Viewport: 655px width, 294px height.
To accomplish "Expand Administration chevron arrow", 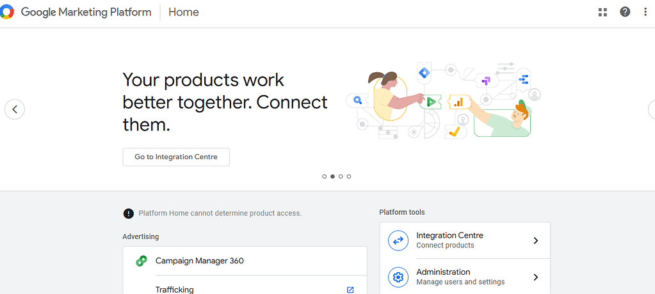I will coord(535,277).
